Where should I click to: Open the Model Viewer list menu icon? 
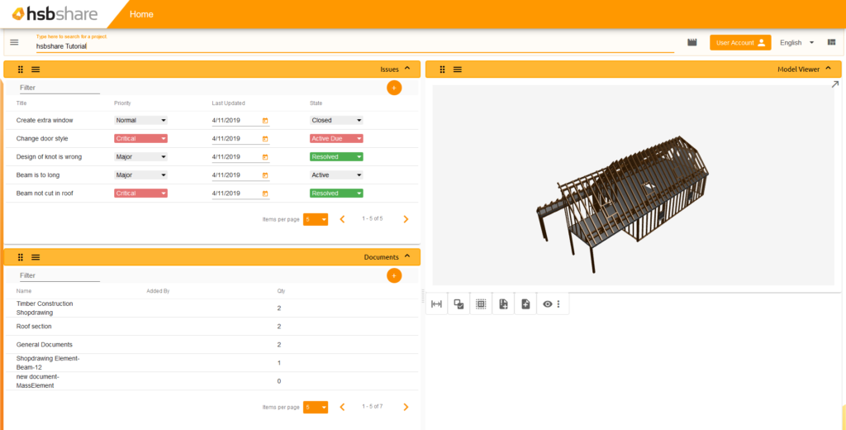tap(457, 69)
